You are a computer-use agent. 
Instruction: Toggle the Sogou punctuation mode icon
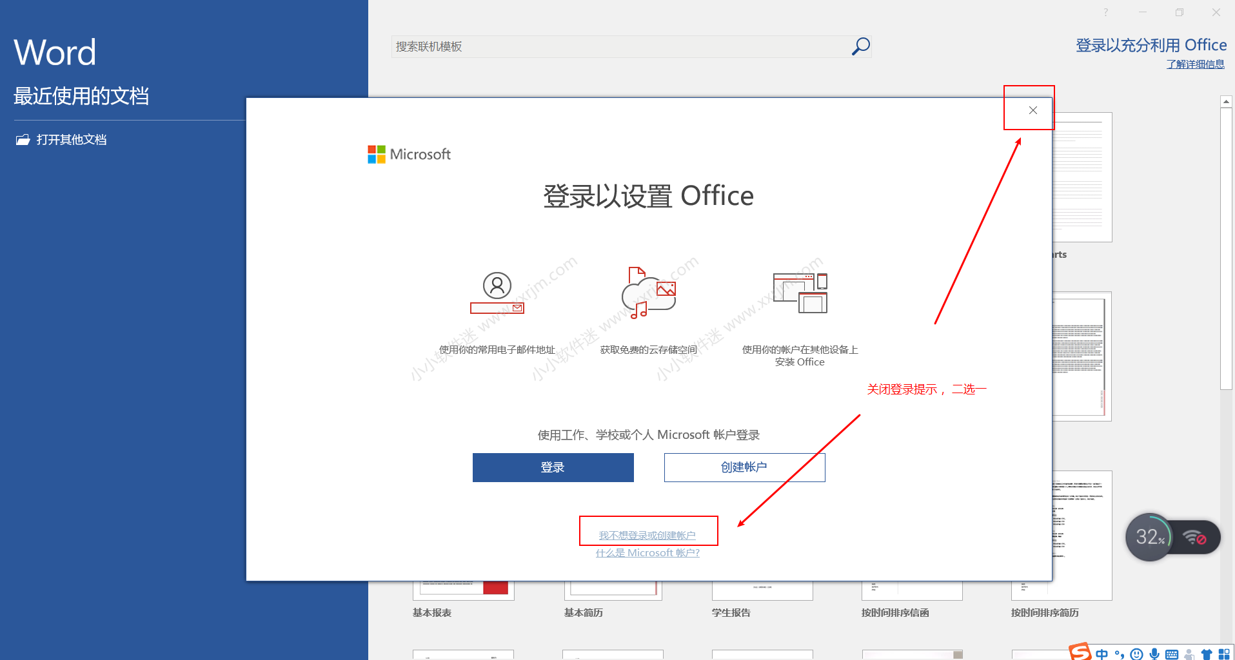pyautogui.click(x=1119, y=654)
